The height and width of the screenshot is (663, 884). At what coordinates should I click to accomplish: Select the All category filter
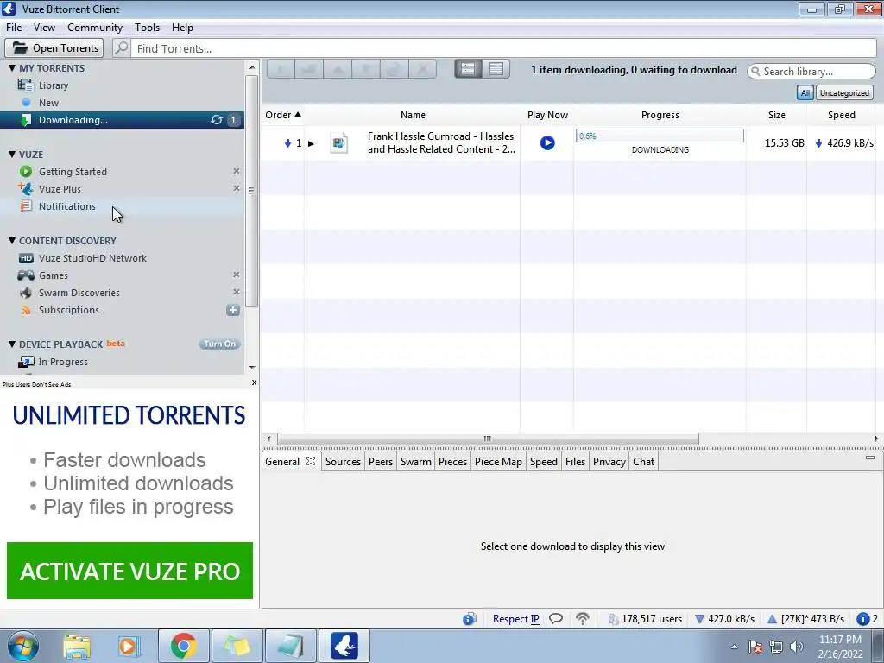805,92
